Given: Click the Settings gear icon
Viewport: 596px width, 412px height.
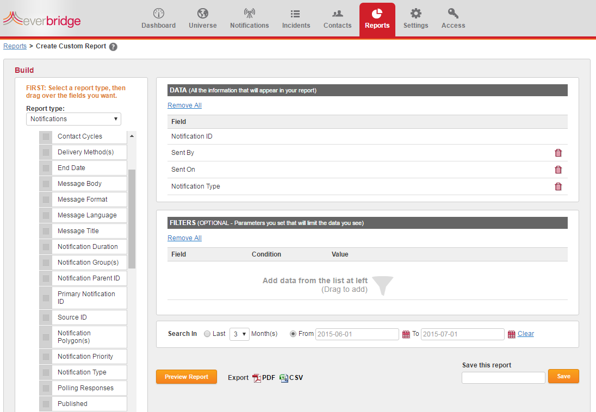Looking at the screenshot, I should (415, 14).
